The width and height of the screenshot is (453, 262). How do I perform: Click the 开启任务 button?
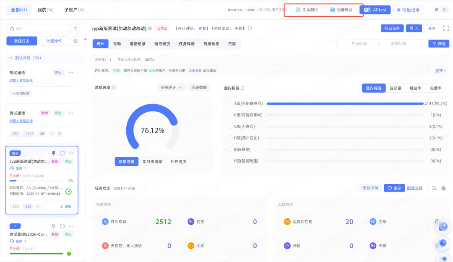pos(392,29)
